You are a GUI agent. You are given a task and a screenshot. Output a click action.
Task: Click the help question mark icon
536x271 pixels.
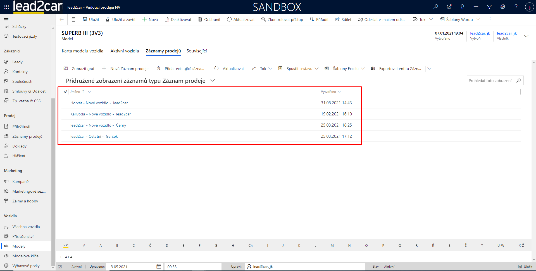(516, 7)
